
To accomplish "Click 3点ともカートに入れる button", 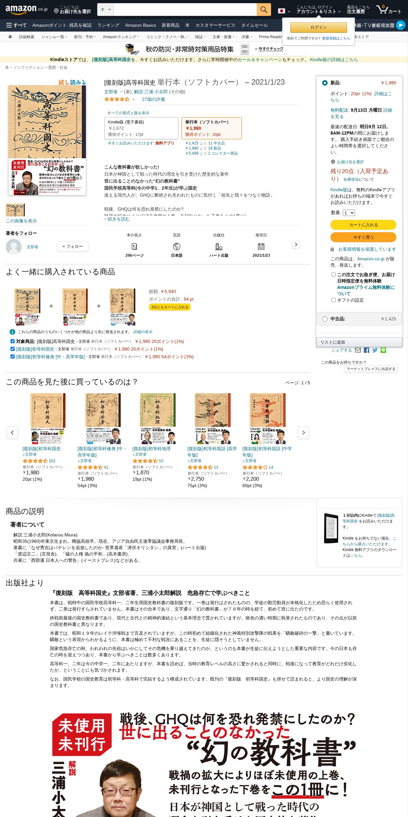I will pos(170,307).
